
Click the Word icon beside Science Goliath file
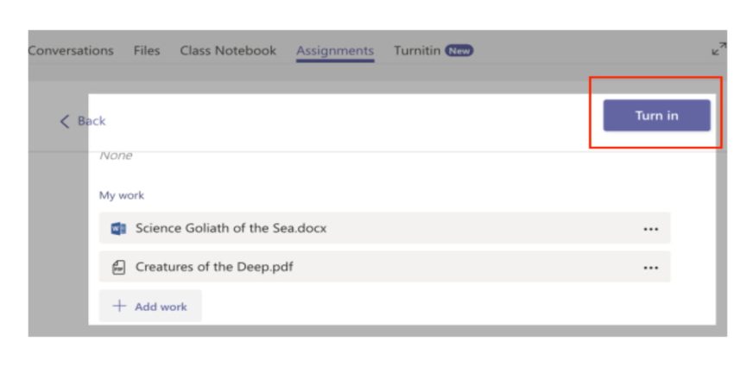[118, 229]
